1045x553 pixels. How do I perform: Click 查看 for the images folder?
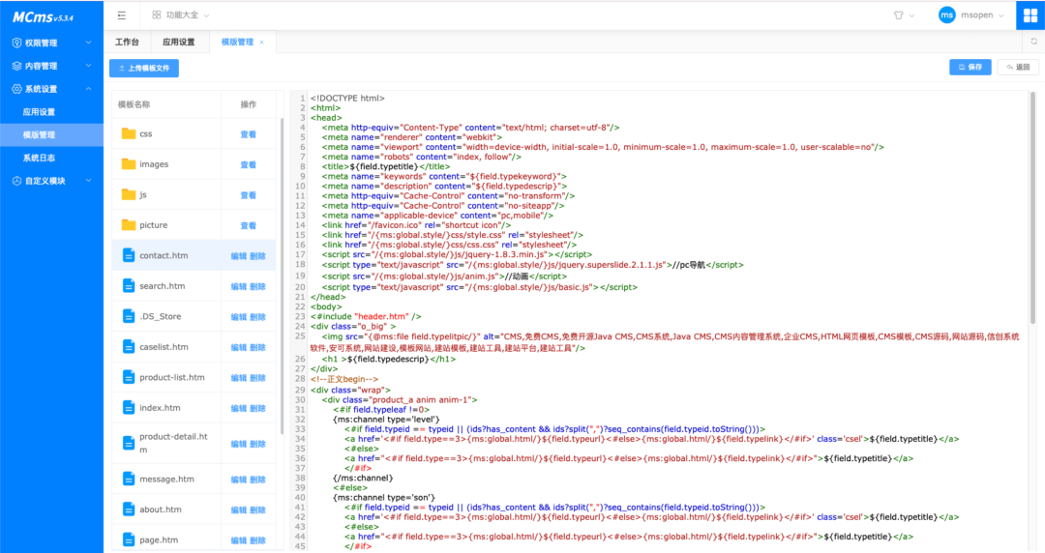(x=248, y=165)
